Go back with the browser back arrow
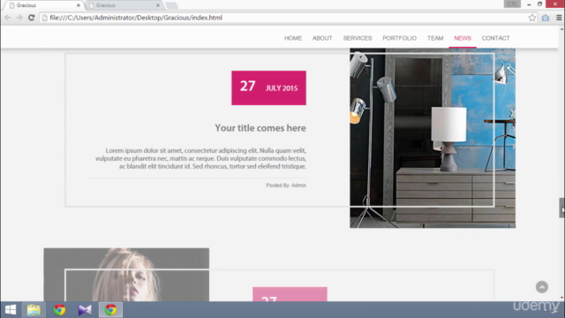 (x=8, y=18)
